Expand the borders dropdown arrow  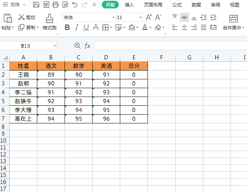(x=111, y=28)
